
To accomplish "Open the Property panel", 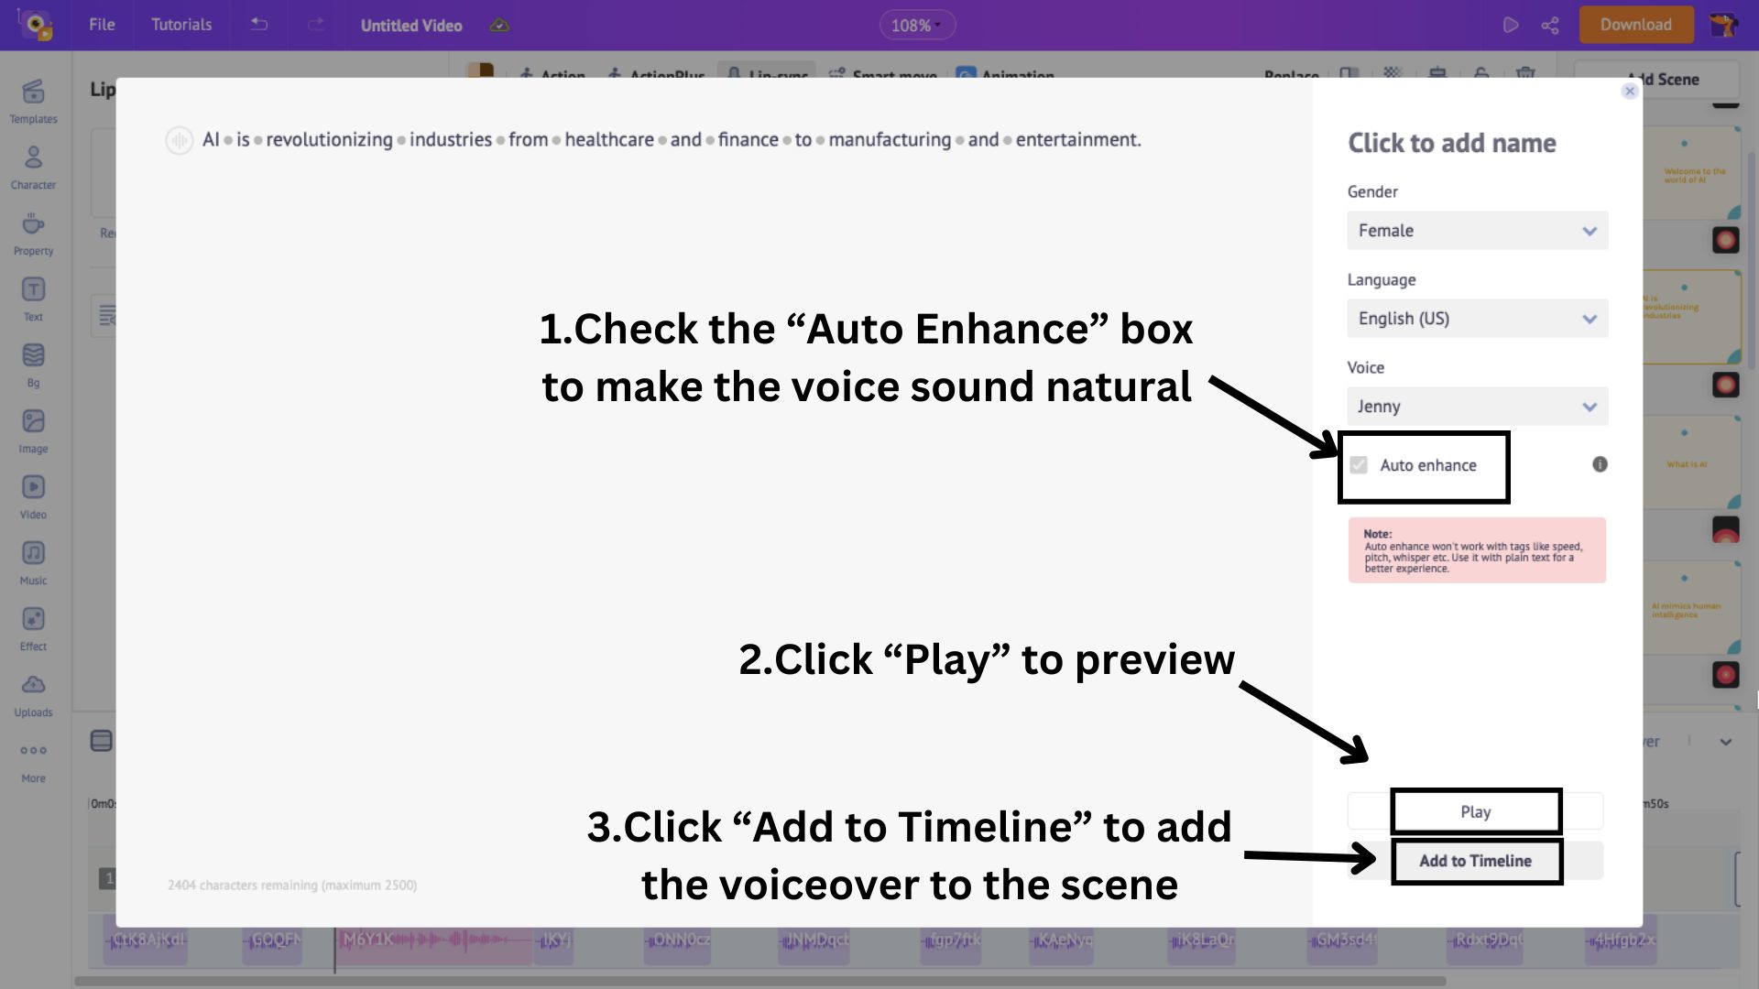I will [34, 226].
